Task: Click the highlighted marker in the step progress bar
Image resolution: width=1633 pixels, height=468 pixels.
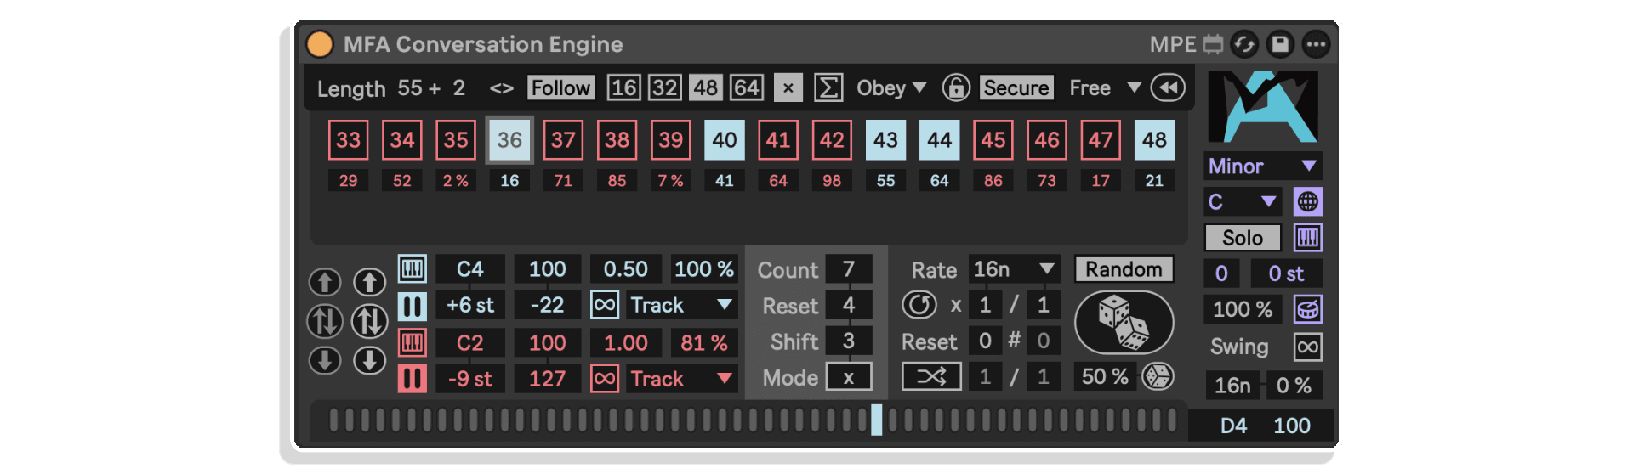Action: (x=877, y=420)
